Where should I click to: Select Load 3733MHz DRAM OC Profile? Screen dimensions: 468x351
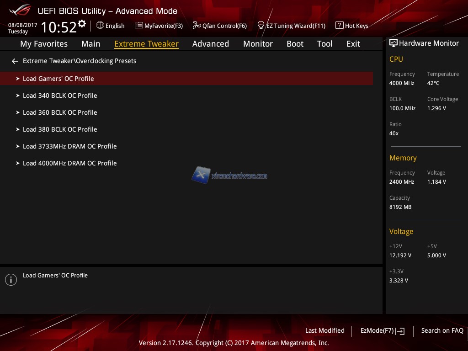click(69, 146)
